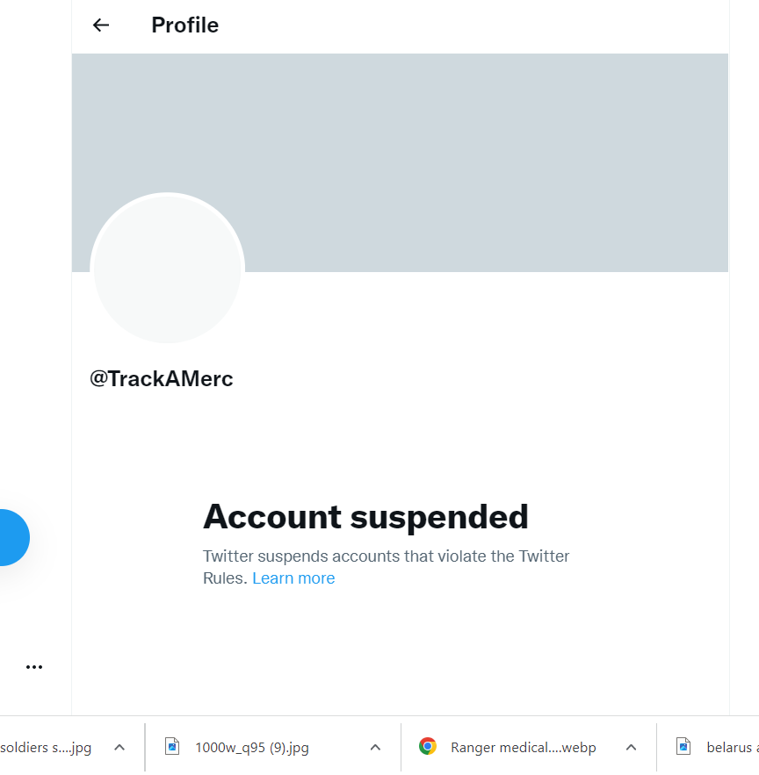Open the three-dots More menu in sidebar

tap(34, 667)
